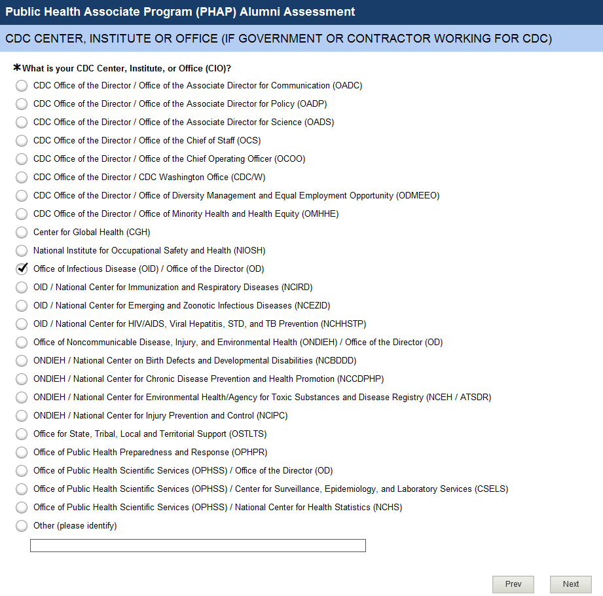Viewport: 603px width, 596px height.
Task: Choose ONDIEH / NCCDPHP chronic disease option
Action: click(22, 379)
